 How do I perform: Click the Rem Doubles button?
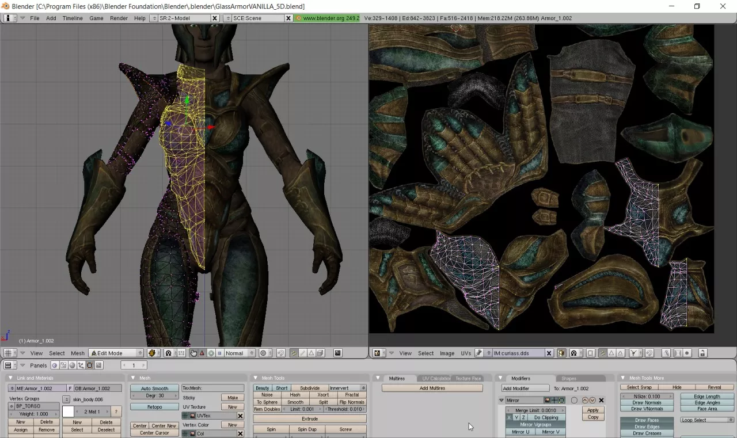[x=267, y=409]
